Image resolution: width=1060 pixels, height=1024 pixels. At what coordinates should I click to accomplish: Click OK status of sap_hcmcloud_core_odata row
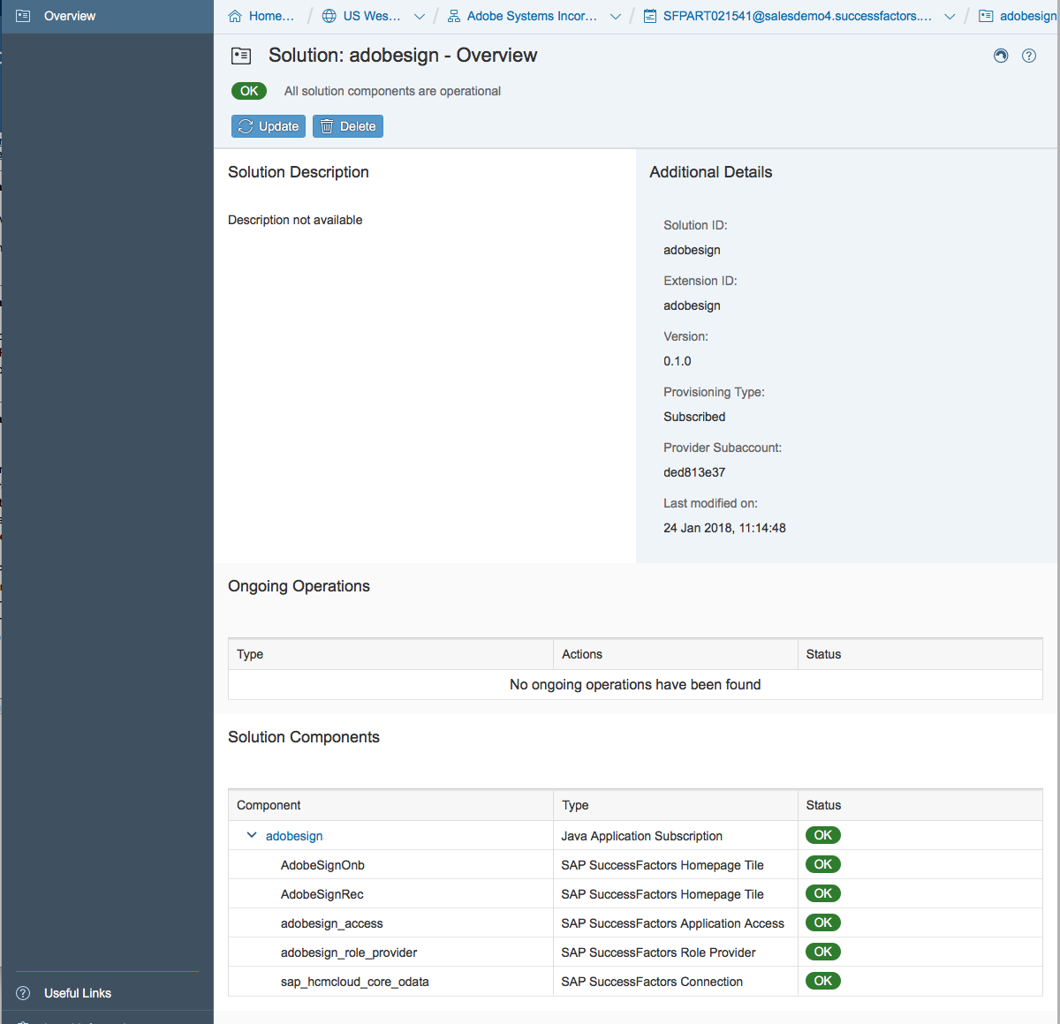pyautogui.click(x=823, y=981)
